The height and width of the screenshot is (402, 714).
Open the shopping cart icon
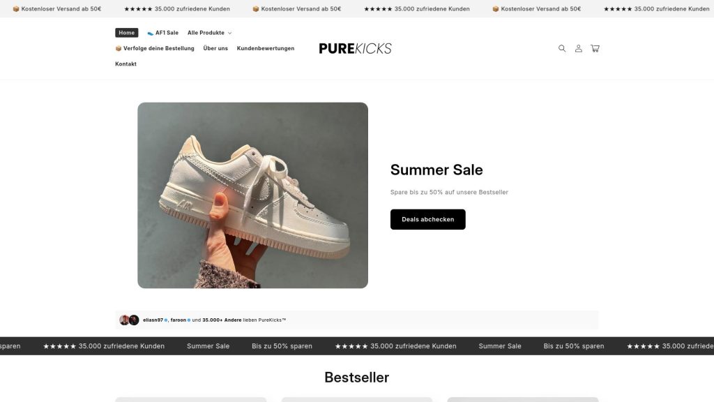click(595, 48)
